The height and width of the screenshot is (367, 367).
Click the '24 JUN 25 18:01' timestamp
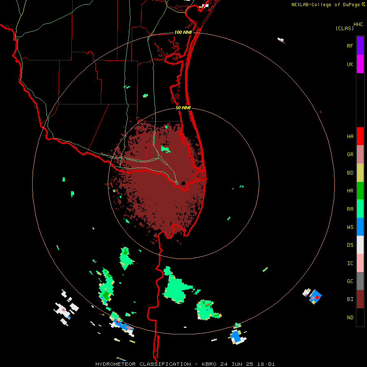click(x=248, y=364)
